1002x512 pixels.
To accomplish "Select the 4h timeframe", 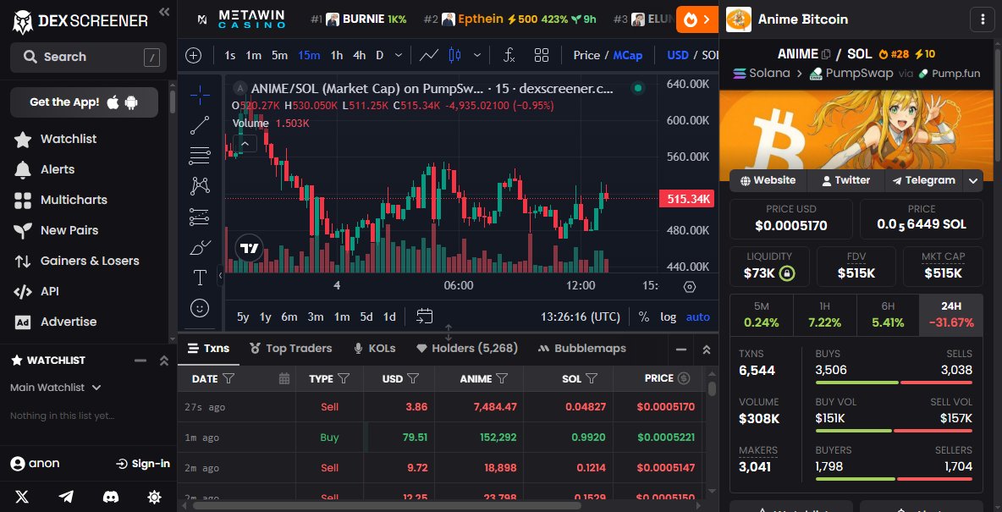I will click(x=359, y=55).
